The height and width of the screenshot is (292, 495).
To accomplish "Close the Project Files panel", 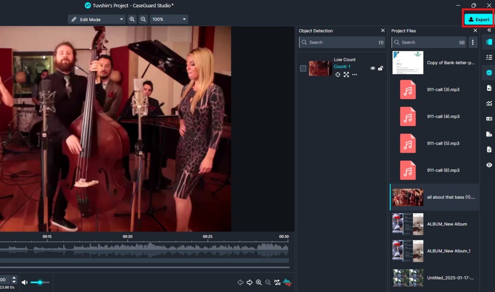I will coord(475,30).
